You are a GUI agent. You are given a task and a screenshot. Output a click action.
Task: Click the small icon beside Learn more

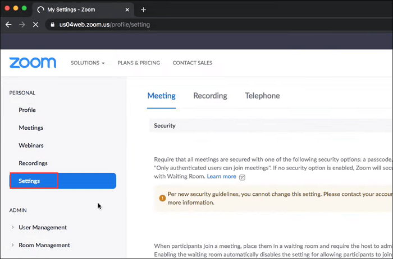point(242,177)
